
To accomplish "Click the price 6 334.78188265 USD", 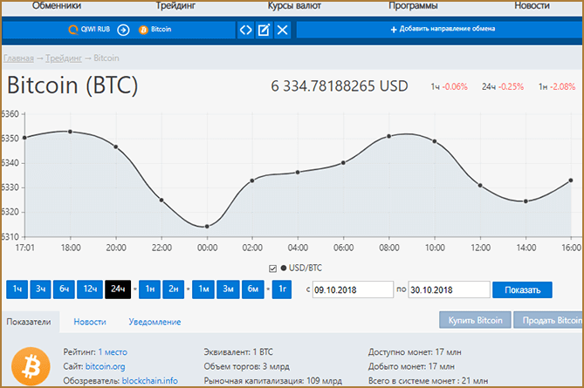I will (x=340, y=86).
